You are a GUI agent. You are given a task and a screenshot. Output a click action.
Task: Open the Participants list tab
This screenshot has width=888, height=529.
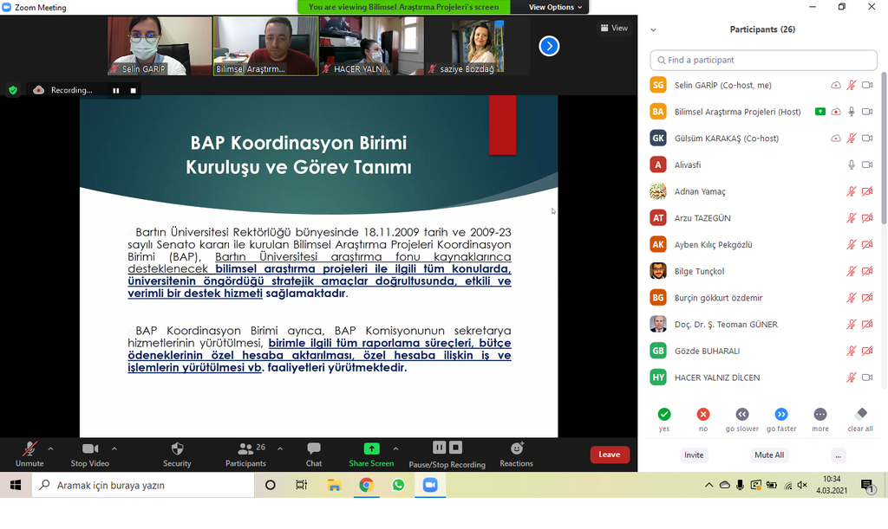pos(245,449)
